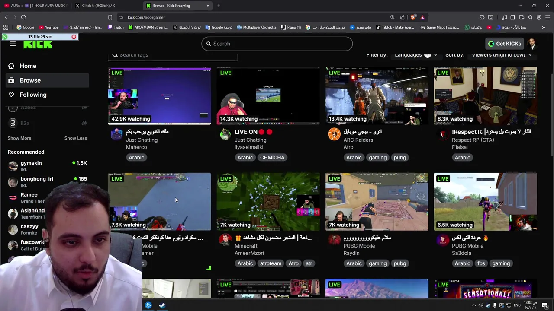Click Raydin channel avatar
Viewport: 554px width, 311px height.
334,240
